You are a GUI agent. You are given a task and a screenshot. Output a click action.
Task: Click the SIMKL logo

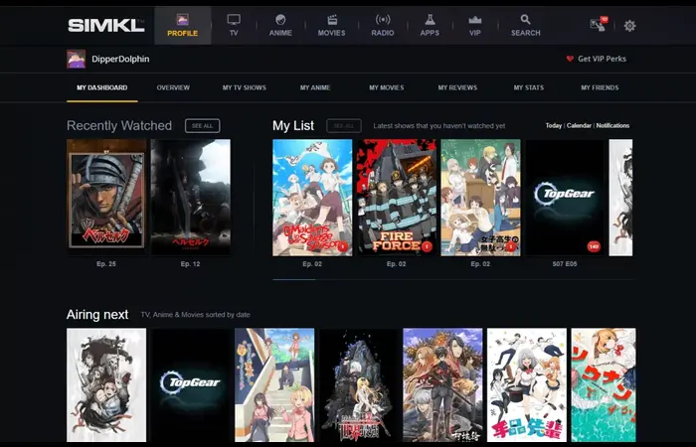(106, 25)
